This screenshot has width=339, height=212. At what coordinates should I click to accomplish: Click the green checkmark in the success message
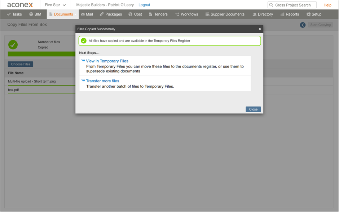84,41
